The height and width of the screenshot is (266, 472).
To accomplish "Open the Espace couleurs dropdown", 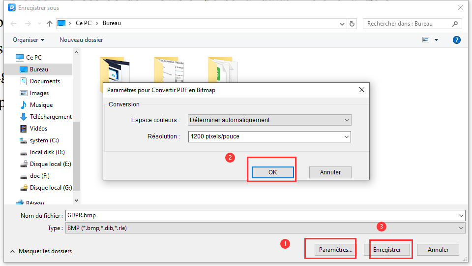I will coord(269,120).
